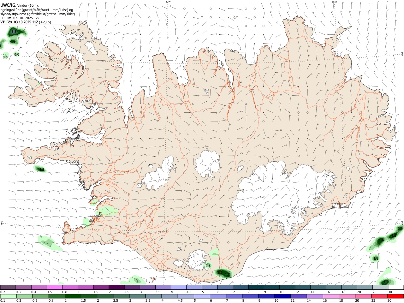404x303 pixels.
Task: Click the UWC/IG title text
Action: [8, 5]
